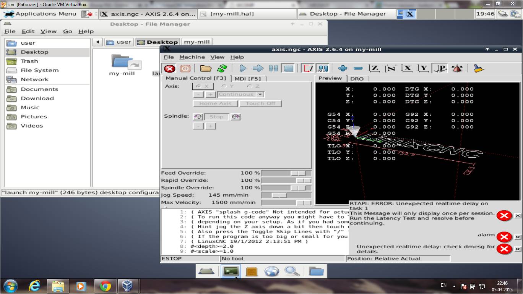
Task: Set the preview to X view
Action: 407,69
